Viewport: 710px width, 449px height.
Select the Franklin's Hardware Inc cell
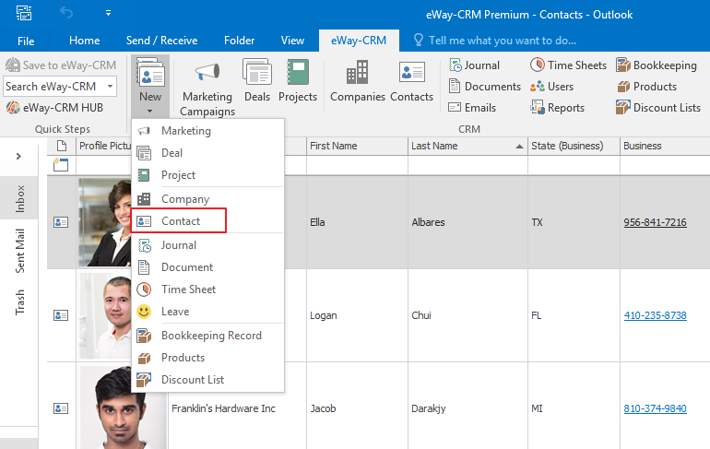237,408
